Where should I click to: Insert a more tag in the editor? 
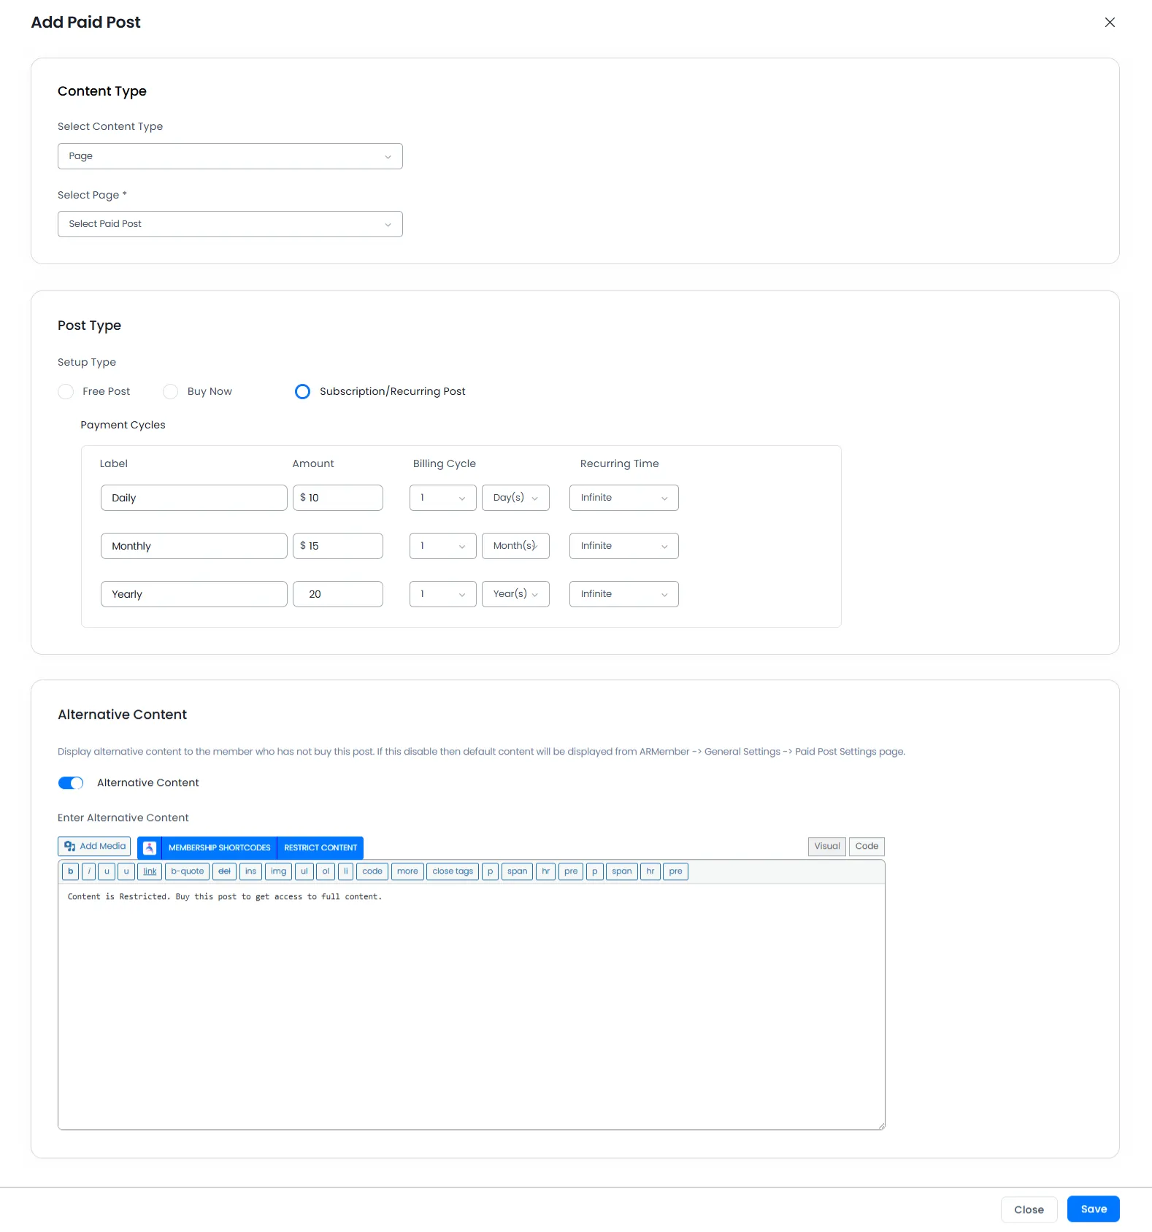click(x=407, y=871)
